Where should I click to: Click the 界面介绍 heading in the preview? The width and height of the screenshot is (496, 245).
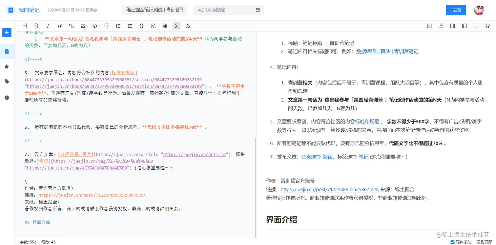tap(281, 219)
